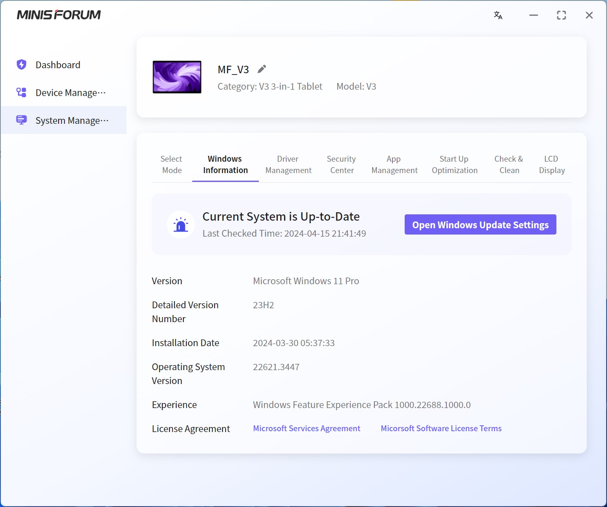Open the Security Center tab
Screen dimensions: 607x507
point(341,165)
